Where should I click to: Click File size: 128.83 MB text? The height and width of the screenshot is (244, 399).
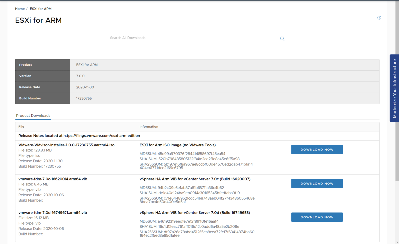(35, 150)
